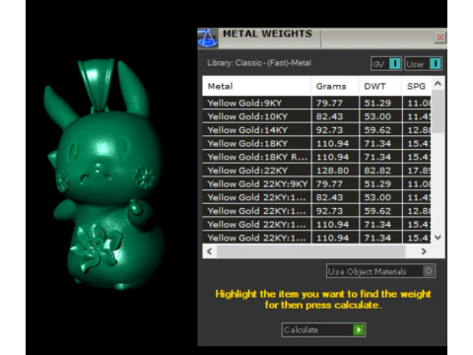Select the Yellow Gold:22KY row
Screen dimensions: 473x355
coord(317,171)
